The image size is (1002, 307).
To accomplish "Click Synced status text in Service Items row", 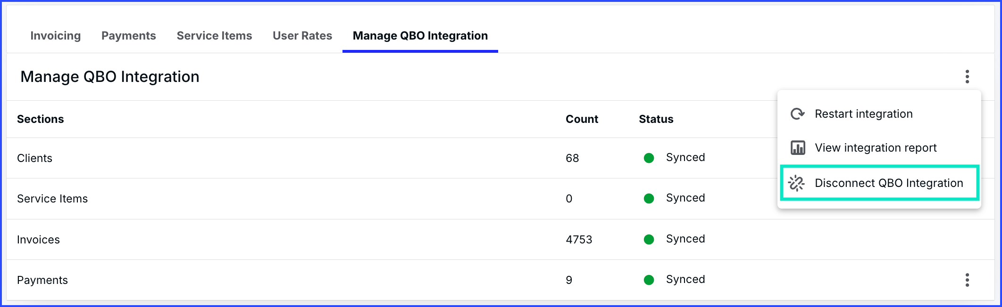I will pos(685,198).
